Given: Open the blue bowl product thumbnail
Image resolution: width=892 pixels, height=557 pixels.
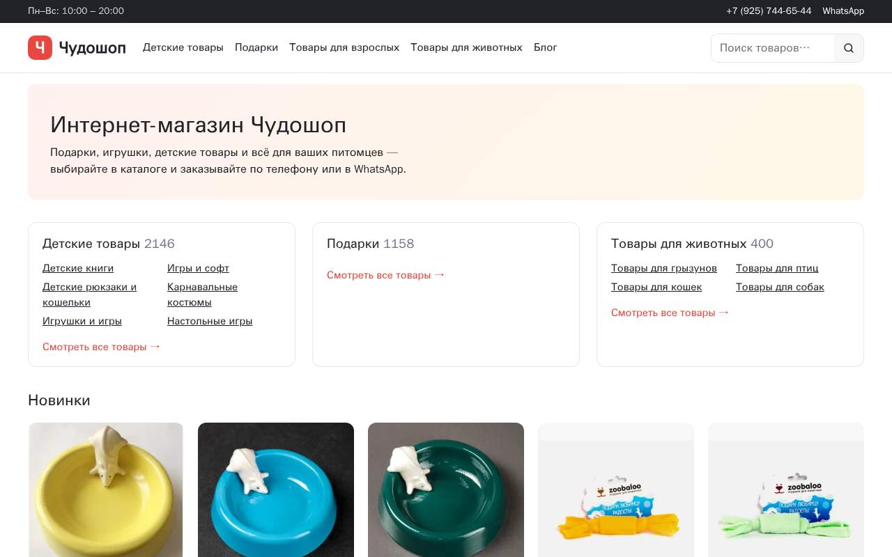Looking at the screenshot, I should tap(276, 490).
